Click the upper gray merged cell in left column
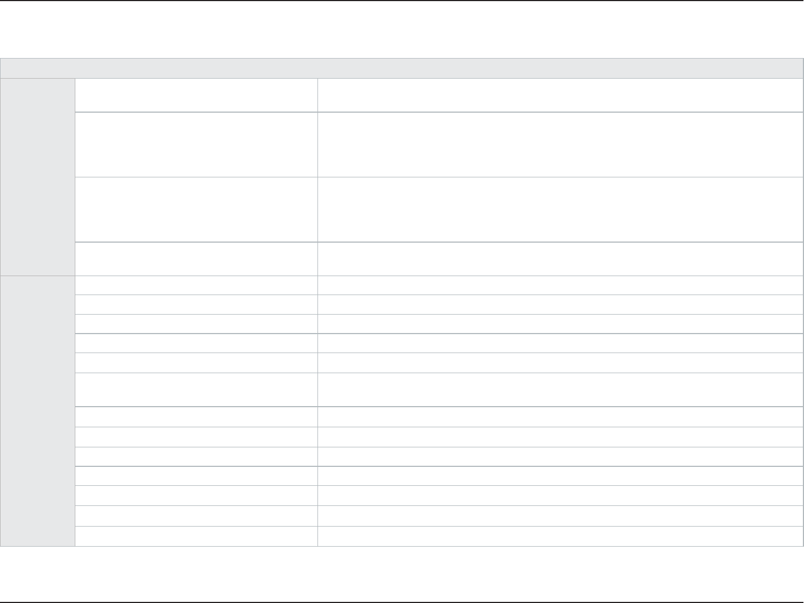The image size is (804, 603). [37, 177]
